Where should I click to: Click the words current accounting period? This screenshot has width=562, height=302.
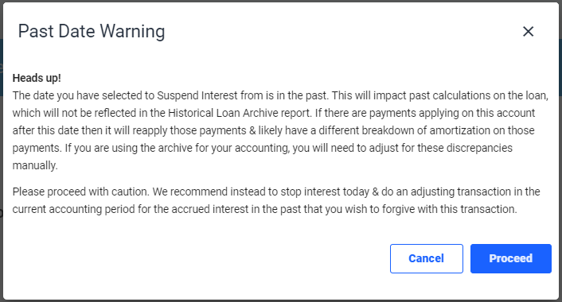click(74, 209)
